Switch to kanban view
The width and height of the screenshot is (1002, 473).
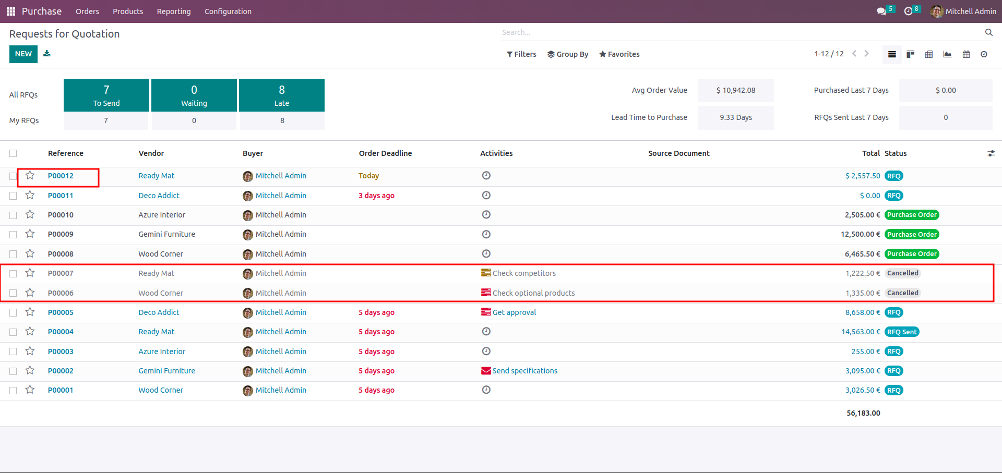[910, 54]
